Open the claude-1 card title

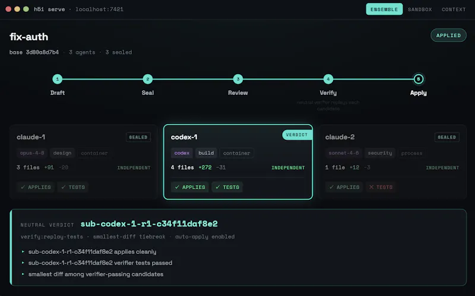pos(31,137)
